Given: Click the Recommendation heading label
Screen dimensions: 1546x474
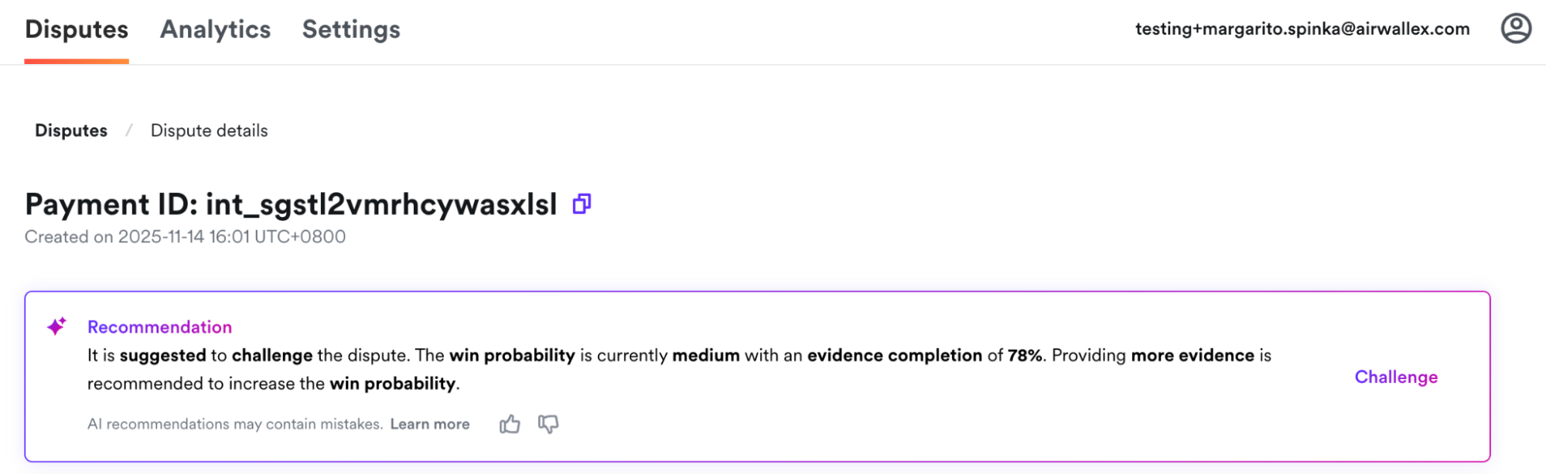Looking at the screenshot, I should click(159, 327).
